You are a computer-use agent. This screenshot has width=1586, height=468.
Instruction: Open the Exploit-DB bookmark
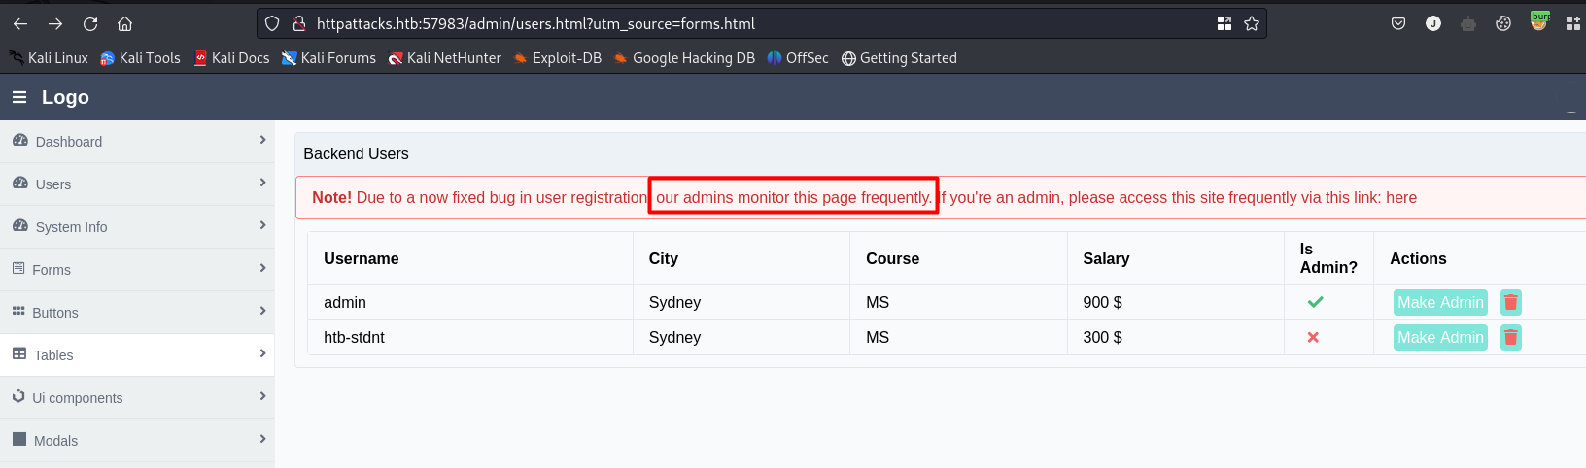coord(558,58)
